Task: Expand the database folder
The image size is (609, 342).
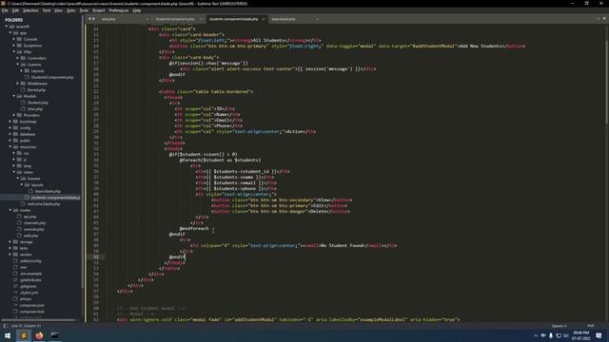Action: click(10, 134)
